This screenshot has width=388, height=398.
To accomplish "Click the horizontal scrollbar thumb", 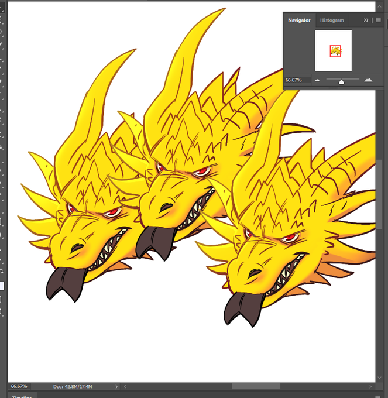I will click(256, 386).
